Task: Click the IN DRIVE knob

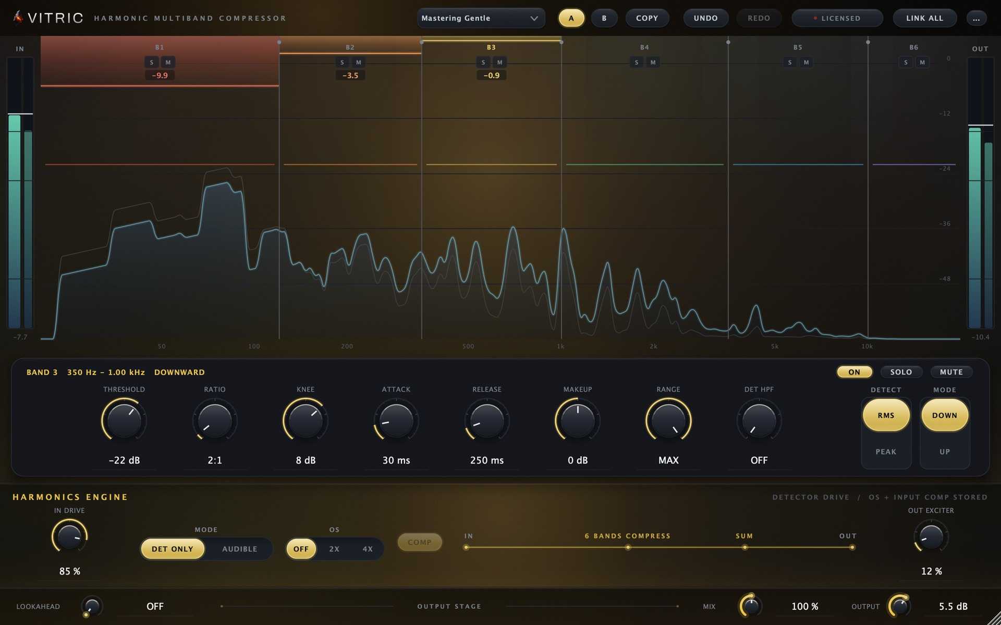Action: coord(69,537)
